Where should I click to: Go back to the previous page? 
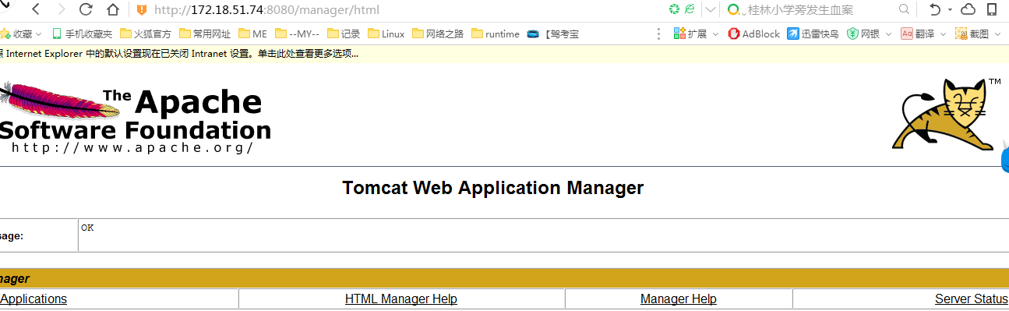[x=36, y=10]
